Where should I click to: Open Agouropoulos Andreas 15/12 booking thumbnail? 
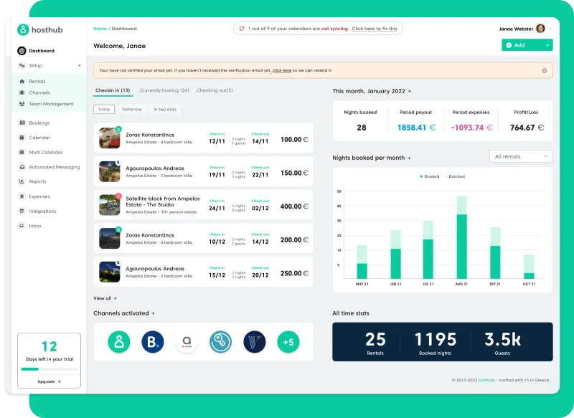click(110, 272)
